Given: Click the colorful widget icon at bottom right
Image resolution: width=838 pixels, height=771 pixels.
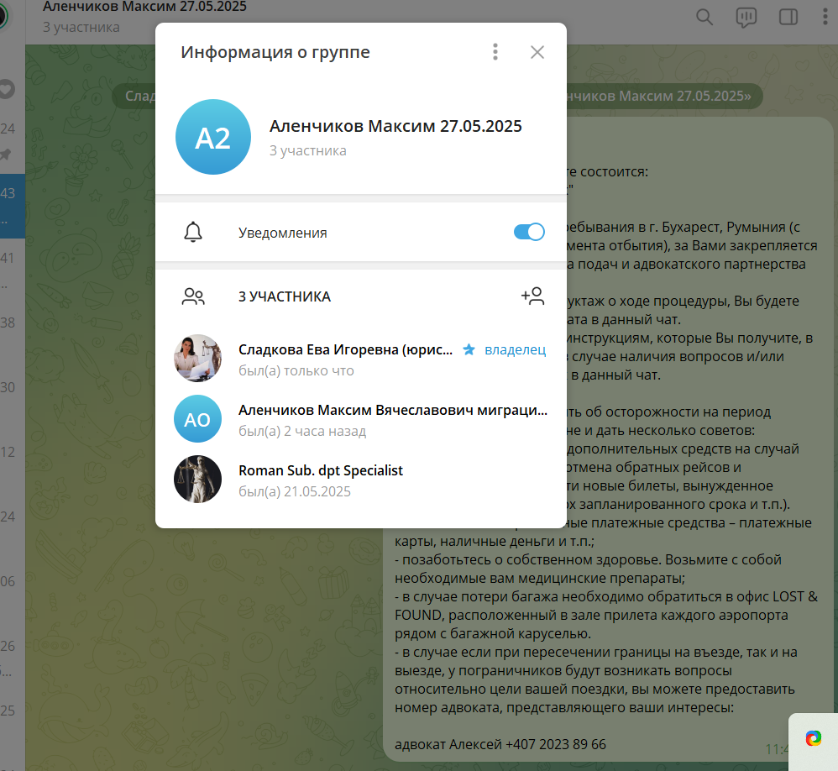Looking at the screenshot, I should point(814,739).
